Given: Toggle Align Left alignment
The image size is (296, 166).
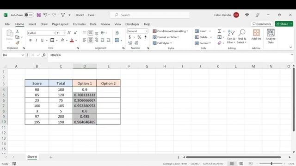Looking at the screenshot, I should (84, 40).
